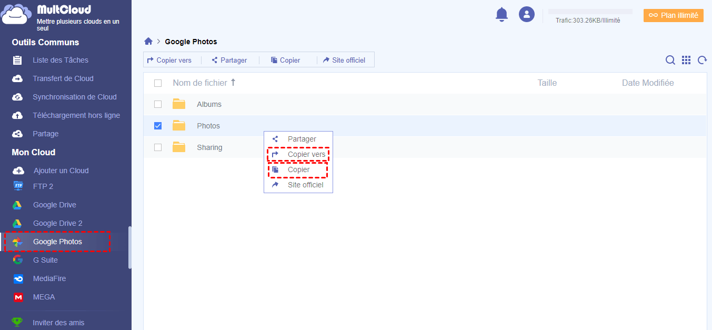The width and height of the screenshot is (712, 330).
Task: Click Inviter des amis trophy icon
Action: tap(17, 322)
